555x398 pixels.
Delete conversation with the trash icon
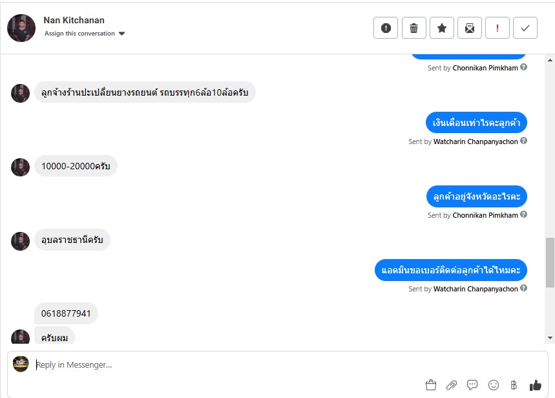point(414,28)
